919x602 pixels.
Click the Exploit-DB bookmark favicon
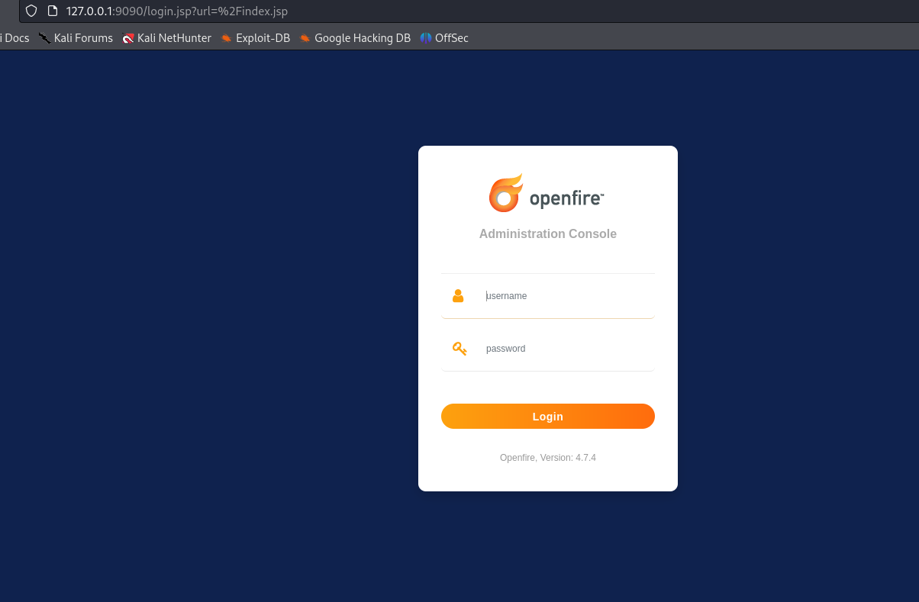coord(227,38)
